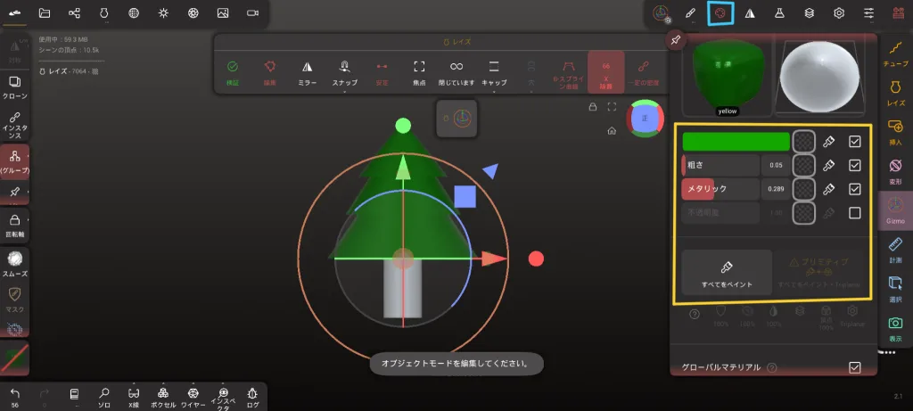Select the 計測 (Measure) tool
The image size is (913, 411).
[896, 250]
